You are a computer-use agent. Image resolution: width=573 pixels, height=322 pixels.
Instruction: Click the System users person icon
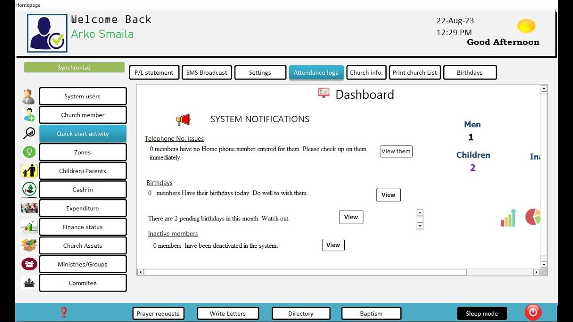click(x=29, y=97)
